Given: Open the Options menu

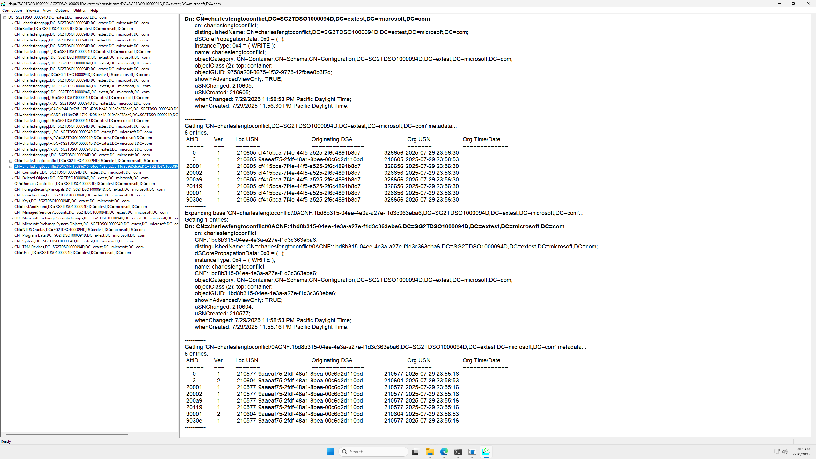Looking at the screenshot, I should (62, 11).
